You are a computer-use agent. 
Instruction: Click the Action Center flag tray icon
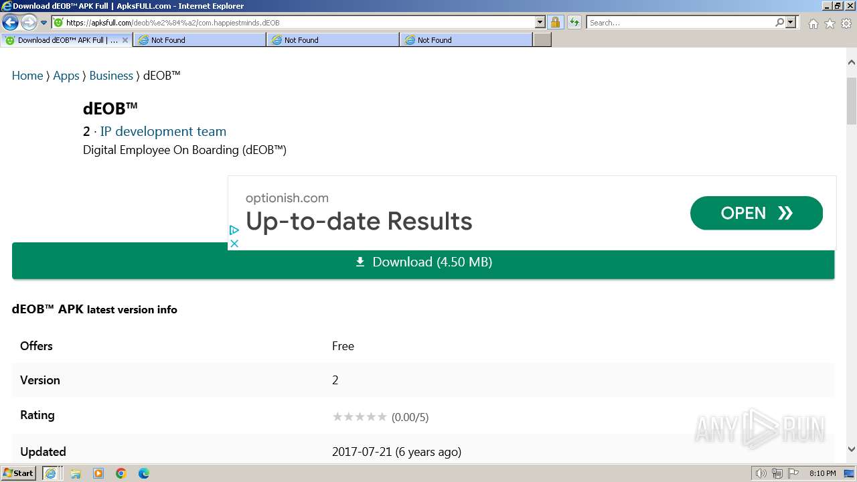coord(793,473)
